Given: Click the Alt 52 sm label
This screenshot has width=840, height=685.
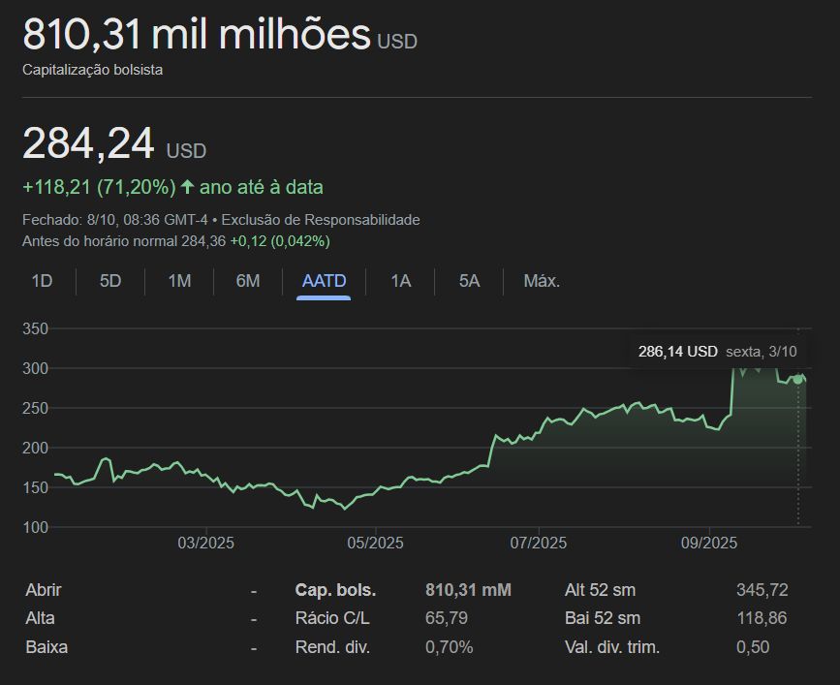Looking at the screenshot, I should (601, 589).
